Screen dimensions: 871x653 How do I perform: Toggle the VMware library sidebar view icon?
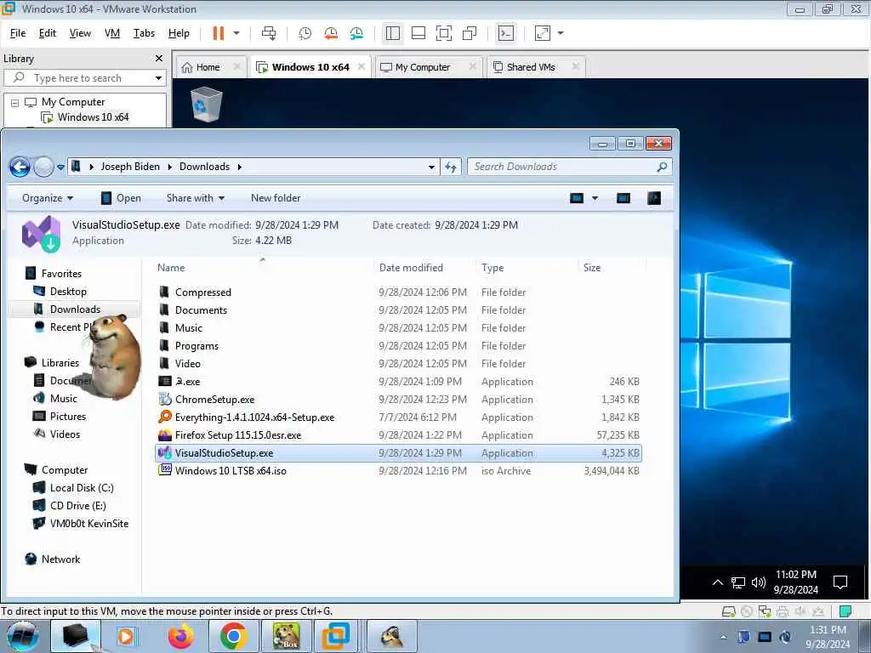point(393,33)
